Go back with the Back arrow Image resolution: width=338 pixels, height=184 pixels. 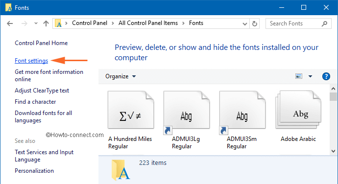coord(10,23)
